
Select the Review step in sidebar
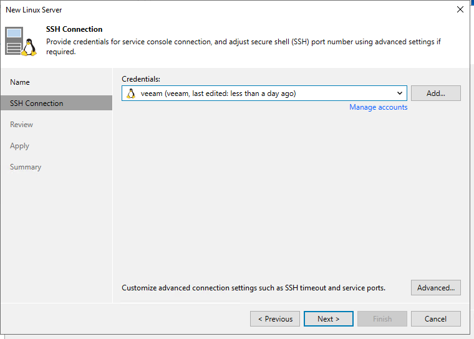(22, 125)
